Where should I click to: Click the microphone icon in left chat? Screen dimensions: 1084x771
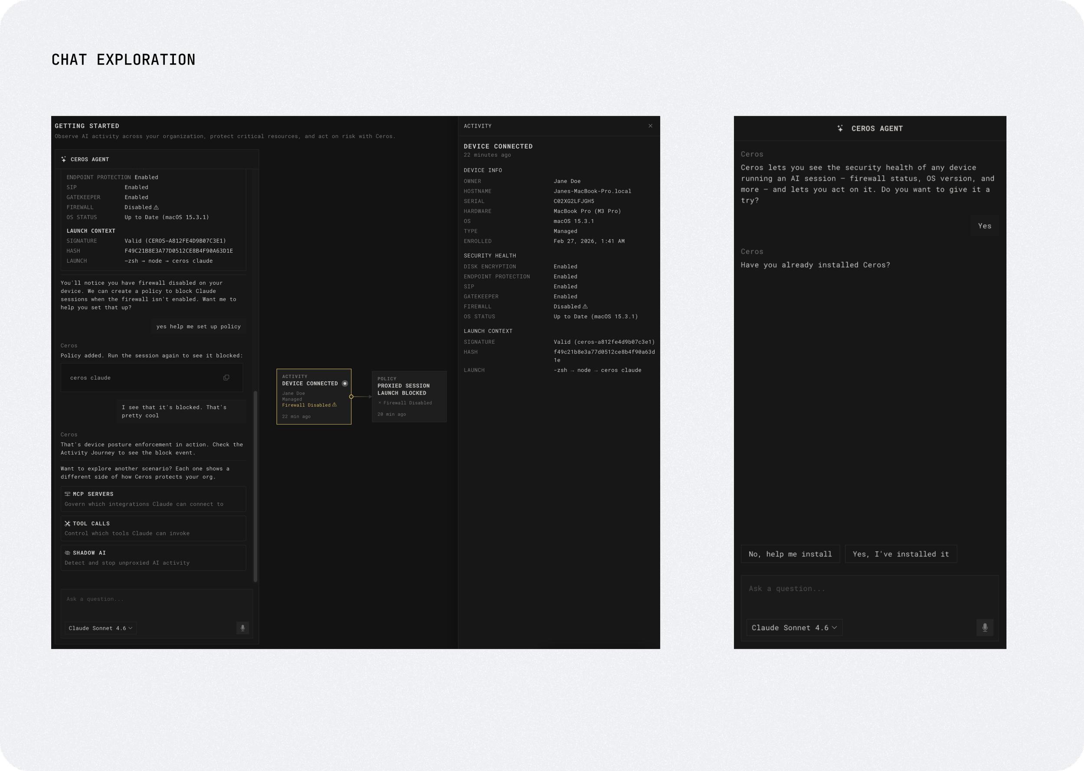click(x=242, y=628)
